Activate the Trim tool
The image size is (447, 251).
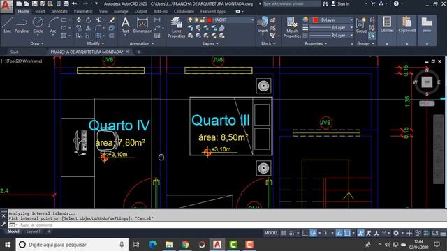click(x=98, y=20)
